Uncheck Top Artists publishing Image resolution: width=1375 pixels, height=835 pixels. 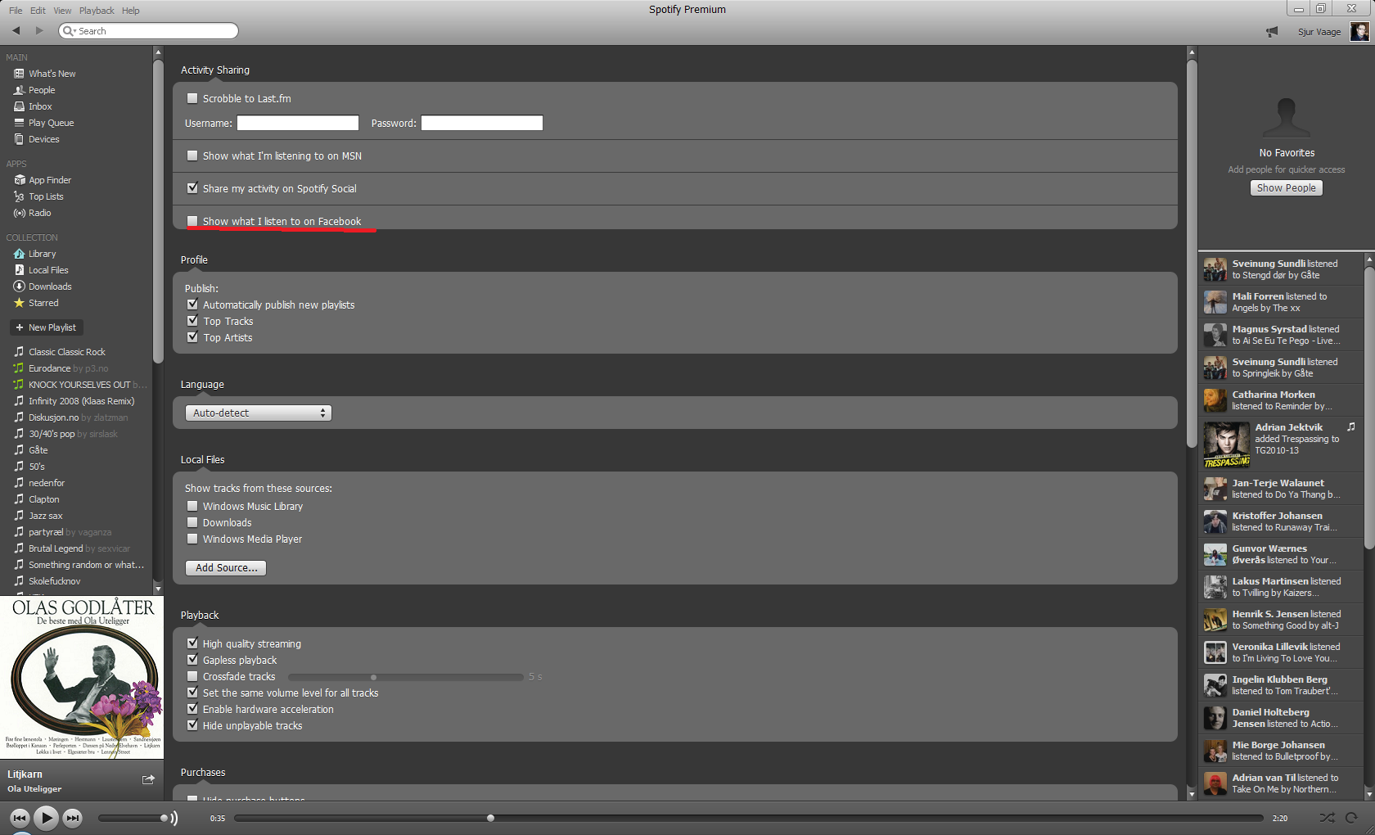tap(192, 337)
